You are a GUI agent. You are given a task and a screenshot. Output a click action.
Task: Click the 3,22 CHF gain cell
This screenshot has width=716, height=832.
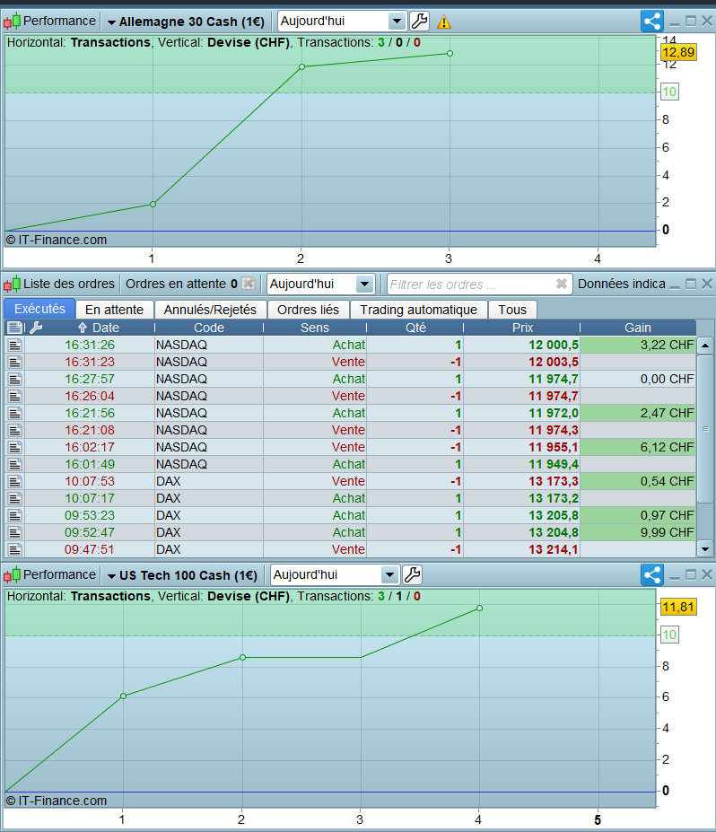638,345
